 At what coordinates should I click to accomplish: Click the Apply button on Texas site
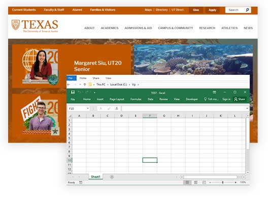212,10
